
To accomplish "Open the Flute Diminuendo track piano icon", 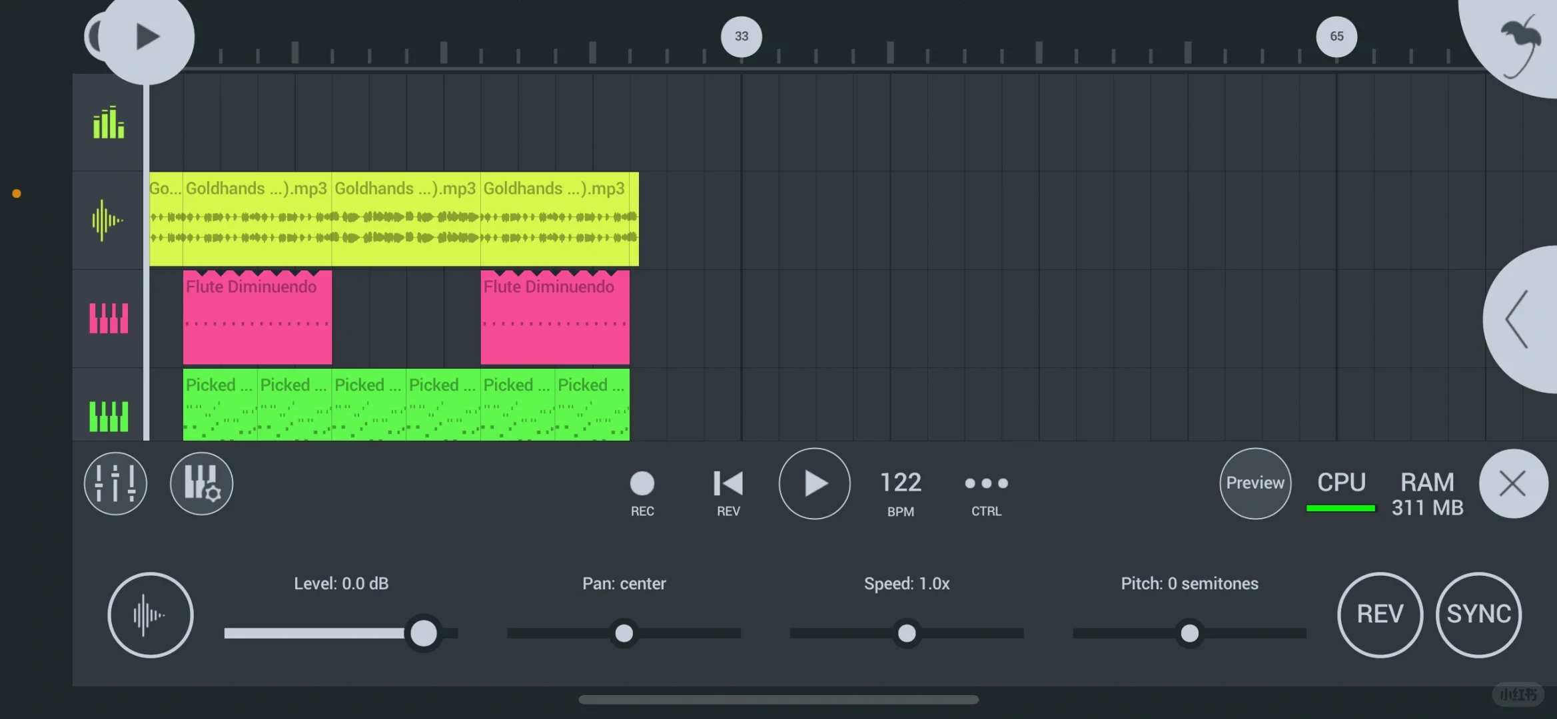I will coord(107,318).
